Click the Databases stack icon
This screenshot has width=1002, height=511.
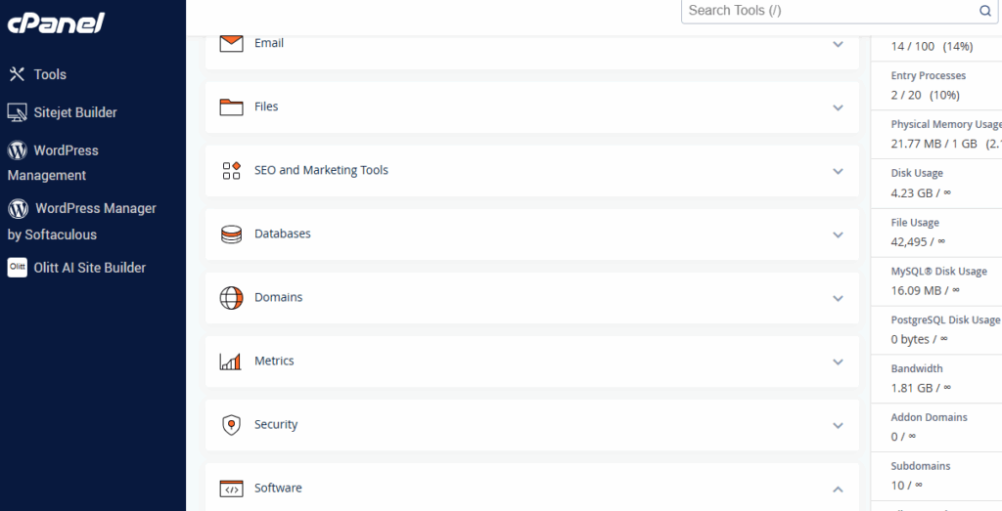click(231, 234)
